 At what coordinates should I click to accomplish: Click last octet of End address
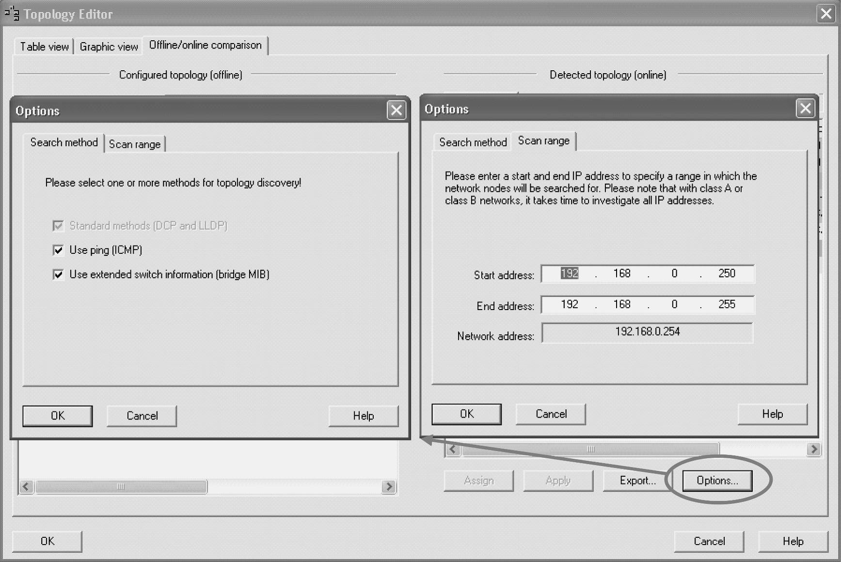coord(726,304)
